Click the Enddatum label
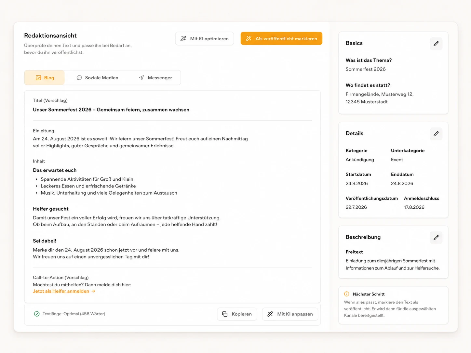 pyautogui.click(x=402, y=175)
